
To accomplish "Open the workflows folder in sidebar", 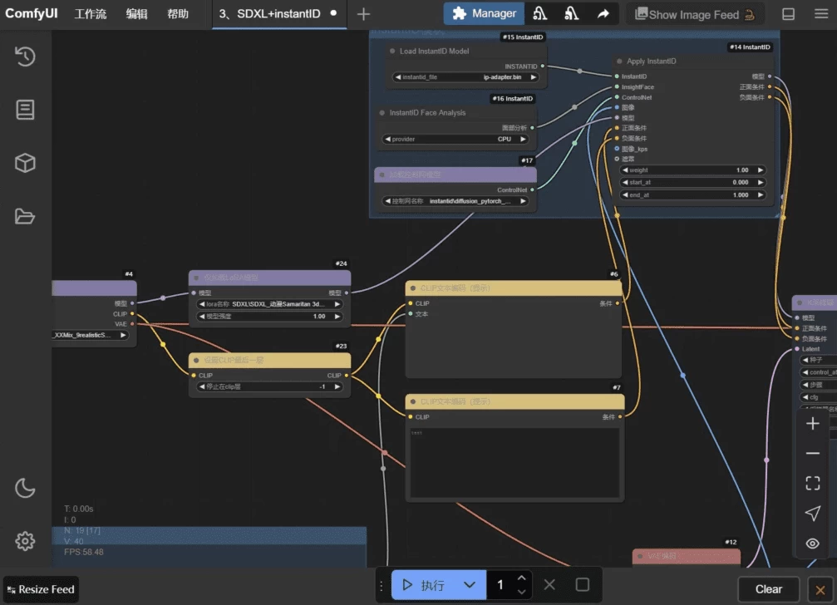I will coord(25,216).
